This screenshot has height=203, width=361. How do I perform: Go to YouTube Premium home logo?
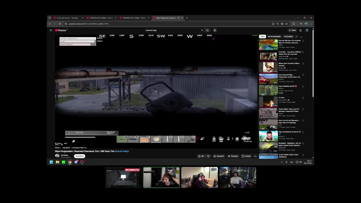(61, 30)
